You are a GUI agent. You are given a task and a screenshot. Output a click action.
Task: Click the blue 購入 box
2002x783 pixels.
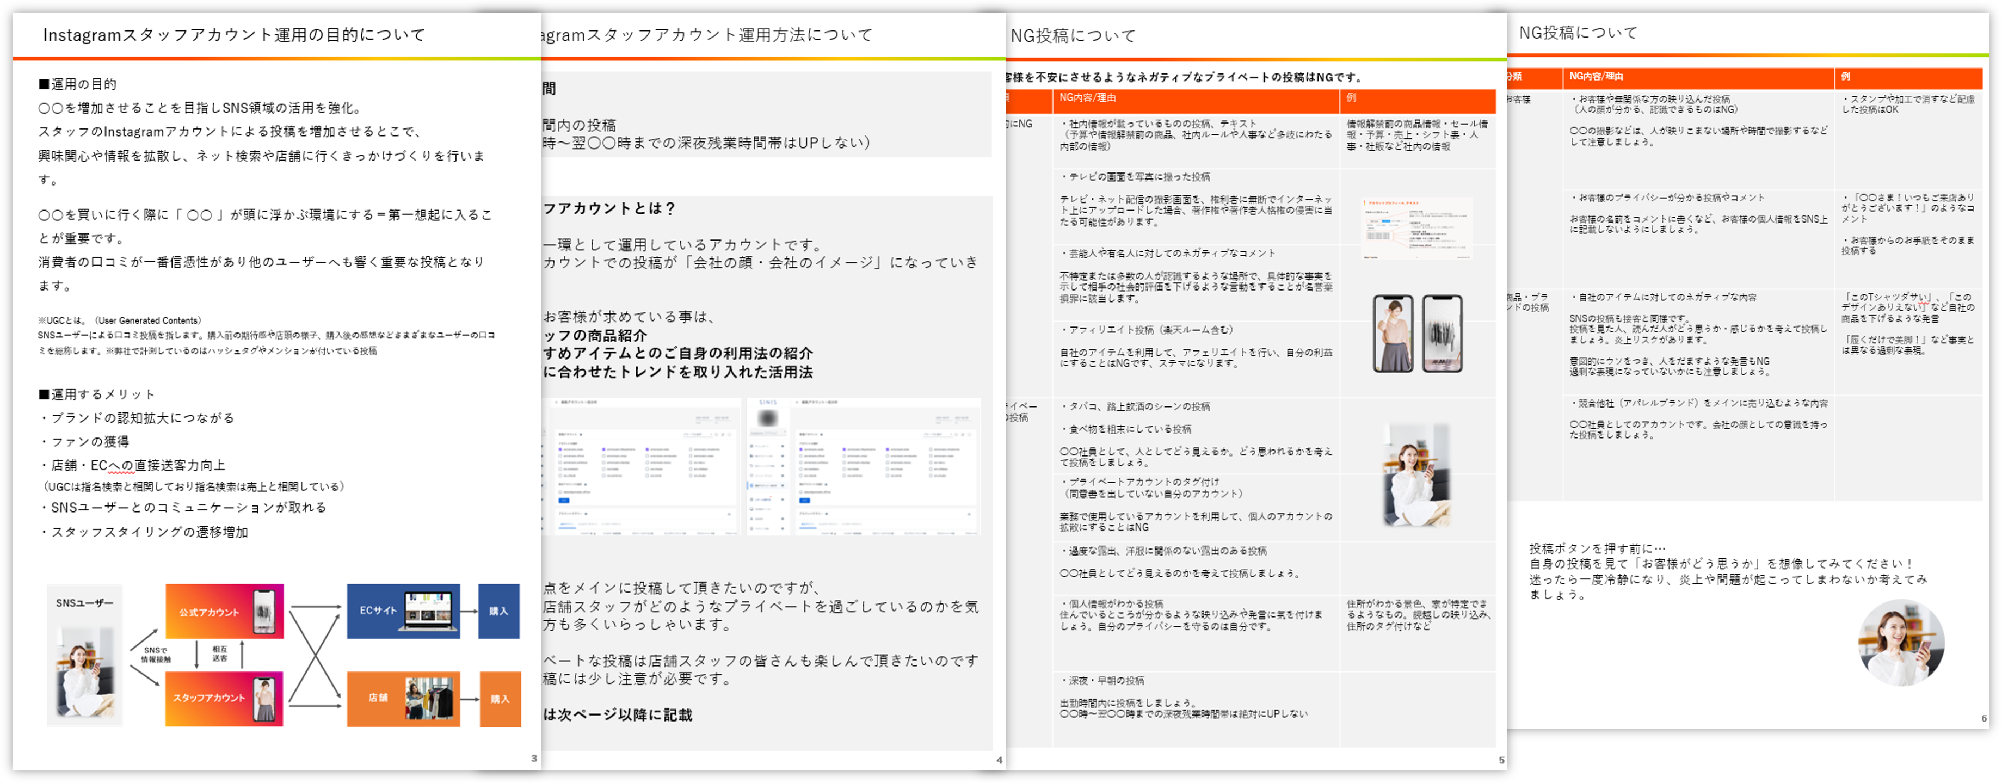click(498, 611)
